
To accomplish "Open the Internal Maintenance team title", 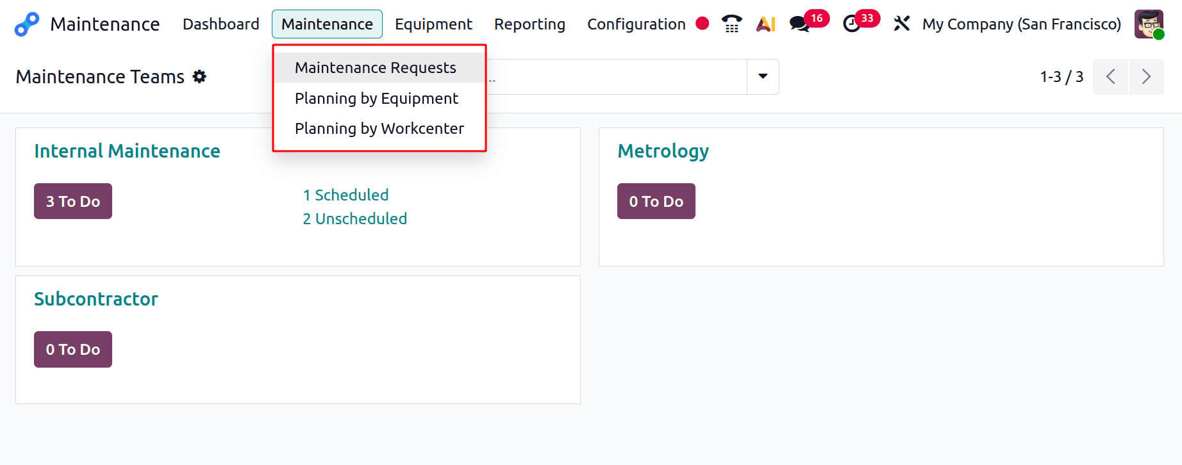I will click(x=127, y=151).
